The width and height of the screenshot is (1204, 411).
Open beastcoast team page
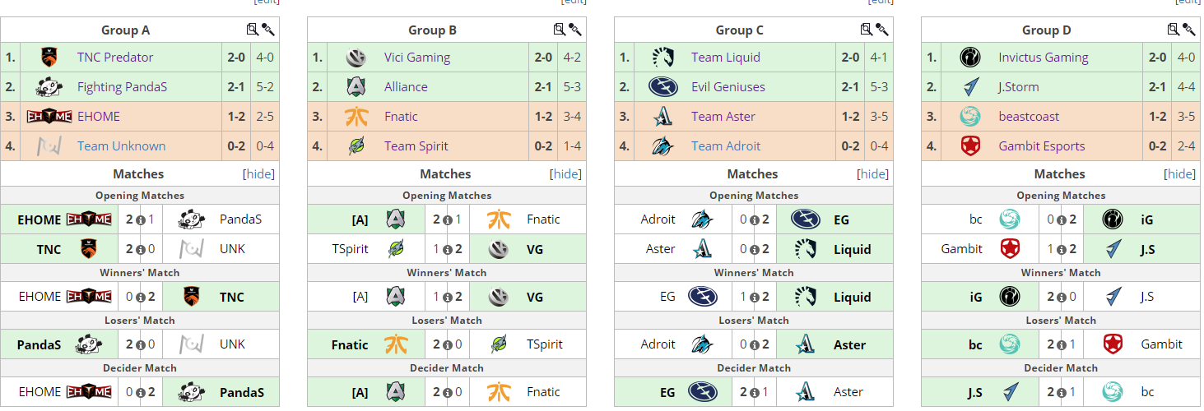(1029, 117)
